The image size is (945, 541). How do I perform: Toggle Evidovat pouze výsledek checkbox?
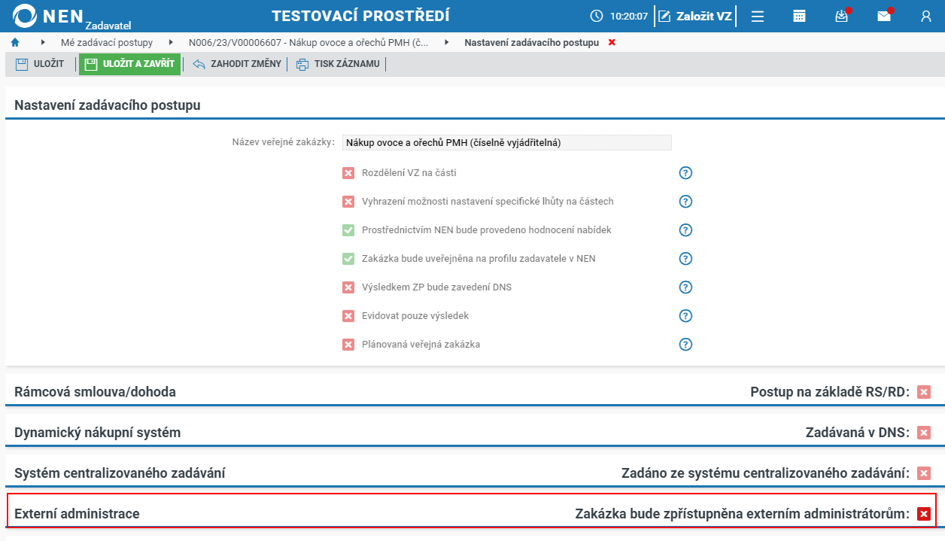[348, 316]
